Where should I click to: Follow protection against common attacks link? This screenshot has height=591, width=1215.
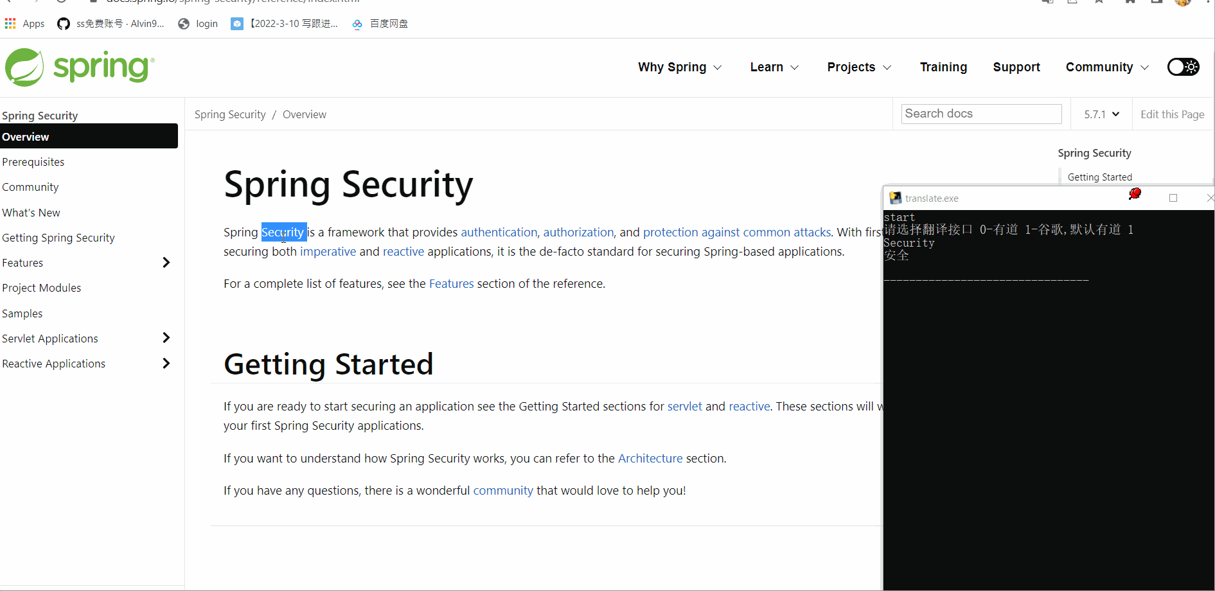[737, 232]
